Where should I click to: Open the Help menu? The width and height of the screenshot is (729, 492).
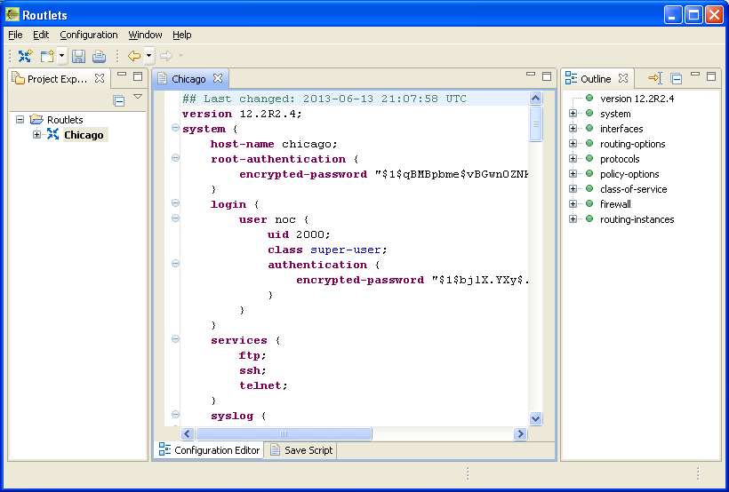pyautogui.click(x=181, y=35)
